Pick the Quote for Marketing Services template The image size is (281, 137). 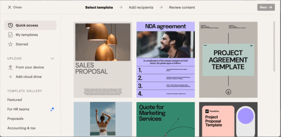pos(165,119)
